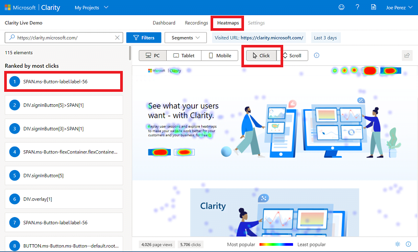Select element 8 BUTTON.ms-Button--default
Screen dimensions: 418x252
pos(64,244)
